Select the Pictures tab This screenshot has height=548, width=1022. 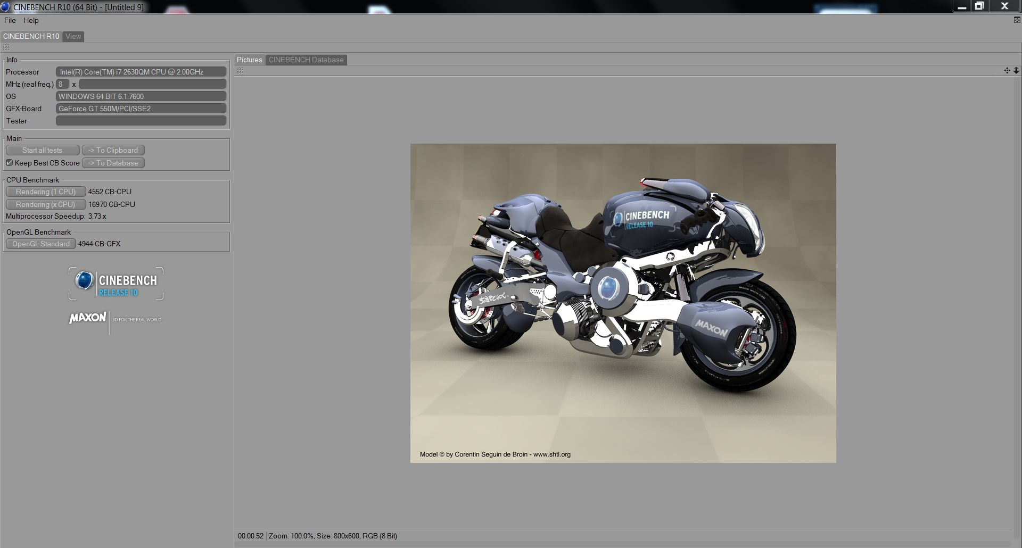click(250, 60)
